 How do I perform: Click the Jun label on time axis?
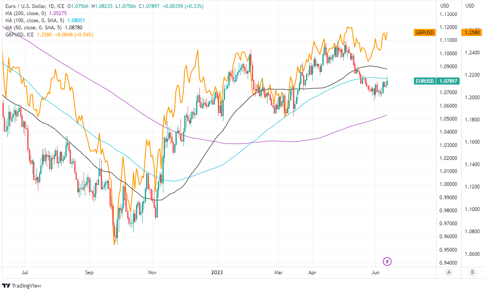click(x=376, y=273)
